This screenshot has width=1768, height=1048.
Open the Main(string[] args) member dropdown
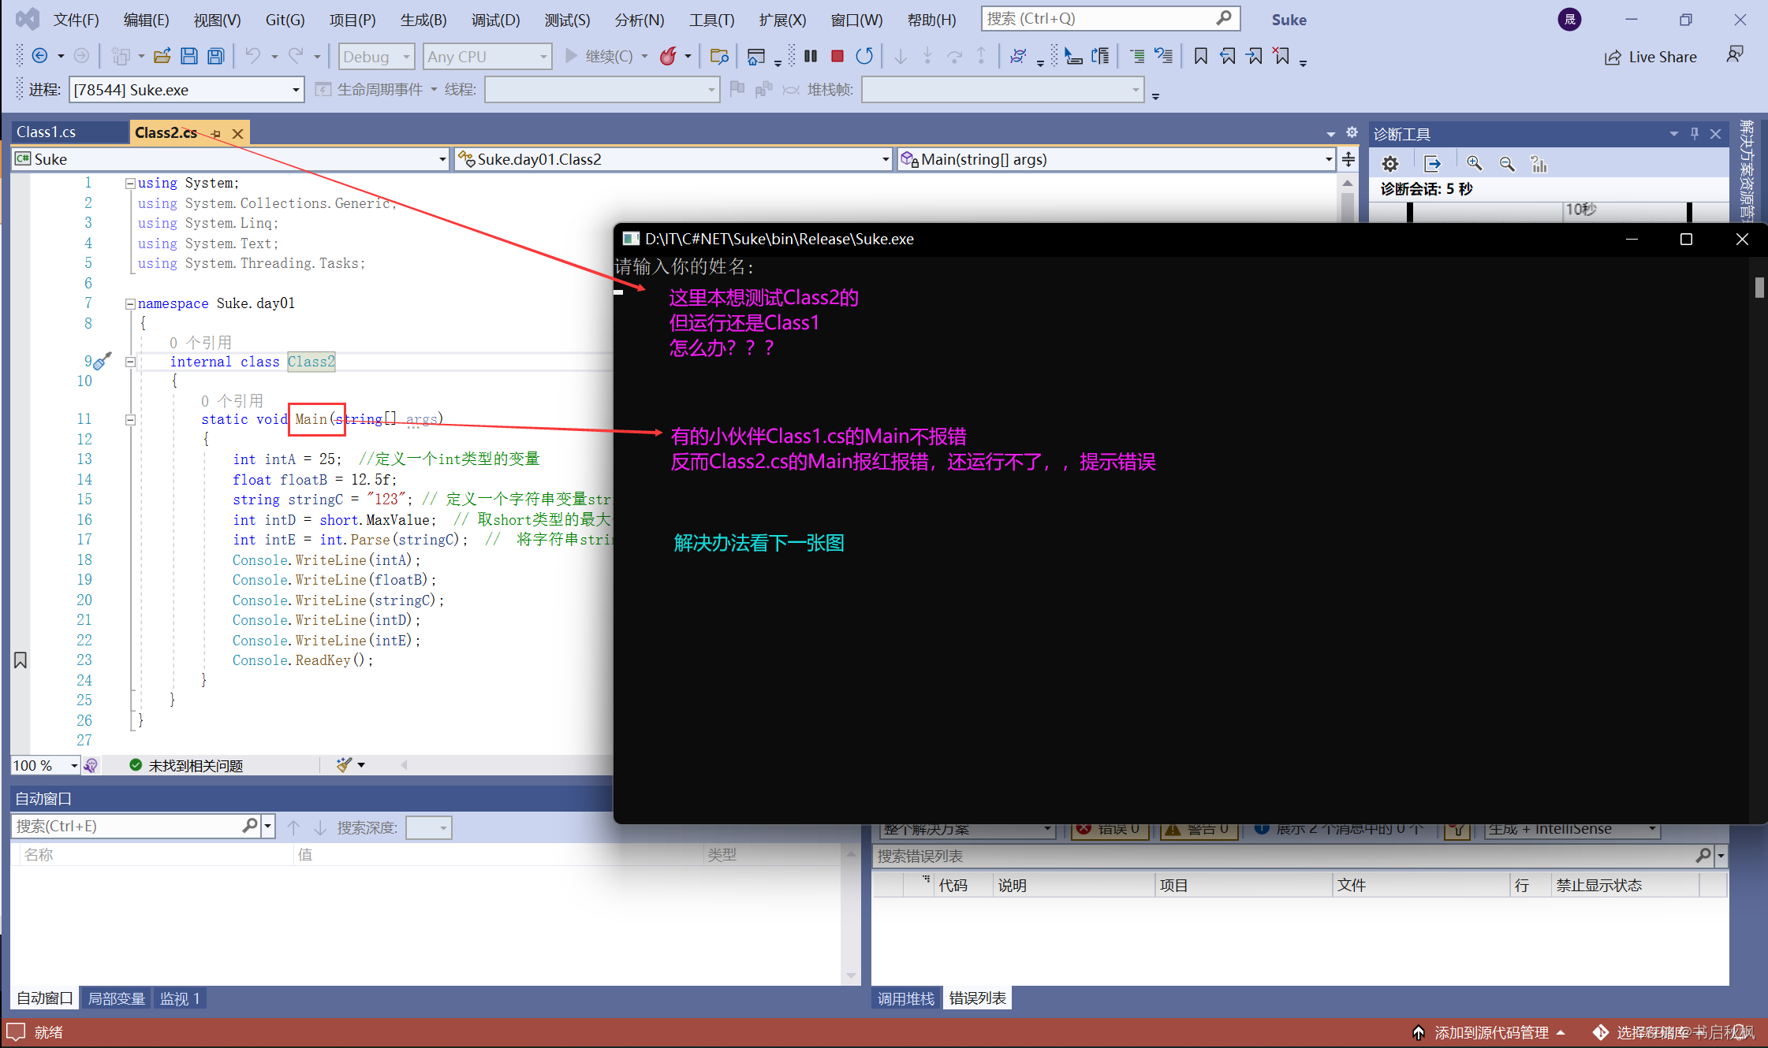[x=1116, y=159]
